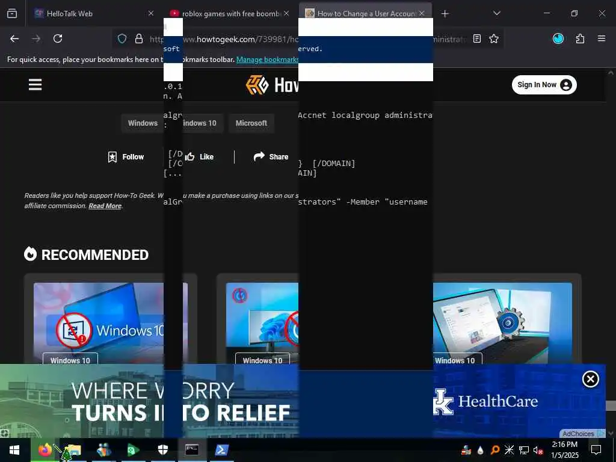Open the Firefox application hamburger menu

[x=601, y=38]
